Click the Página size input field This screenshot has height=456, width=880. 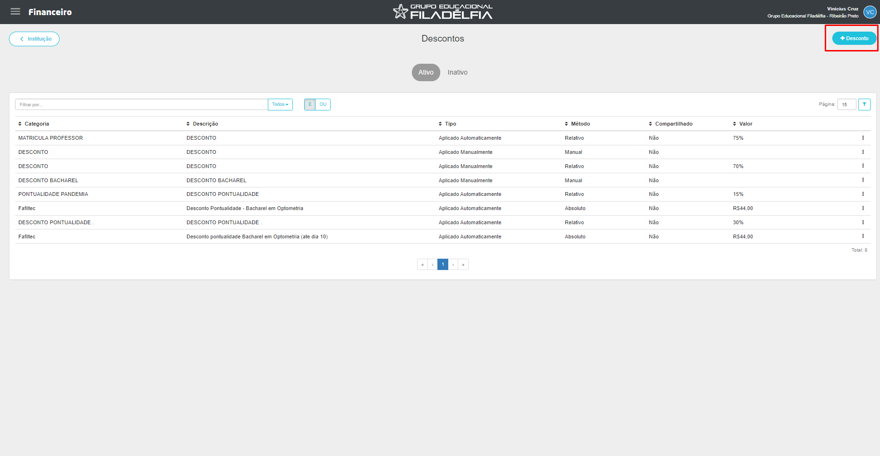[x=846, y=104]
